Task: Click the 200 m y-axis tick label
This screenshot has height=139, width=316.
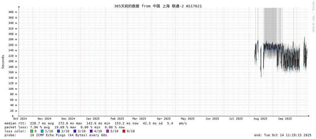Action: click(x=12, y=61)
